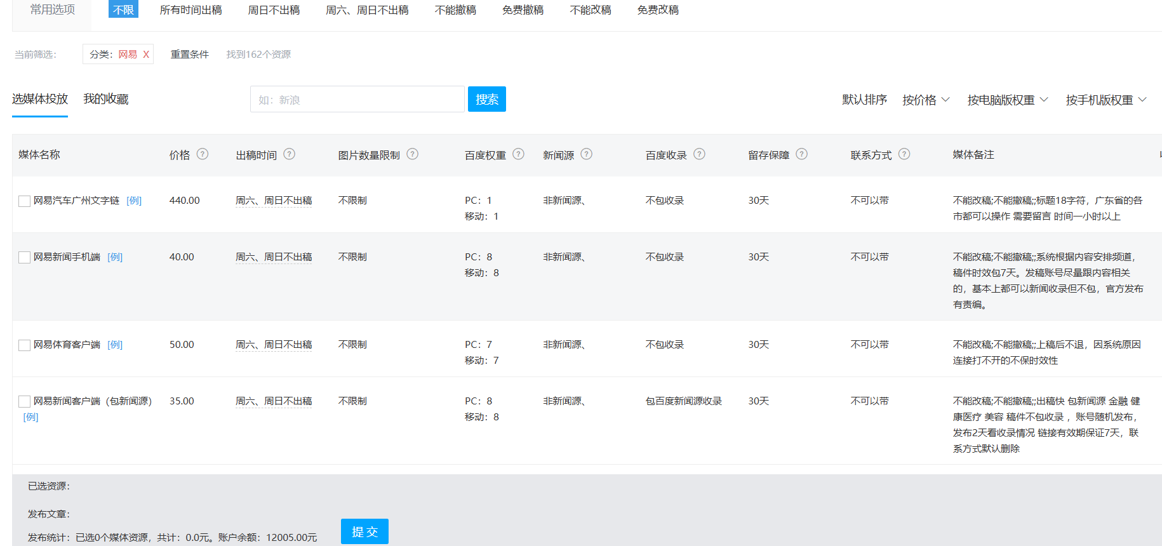Click the help icon next to 留存保障
This screenshot has width=1162, height=546.
(x=802, y=154)
